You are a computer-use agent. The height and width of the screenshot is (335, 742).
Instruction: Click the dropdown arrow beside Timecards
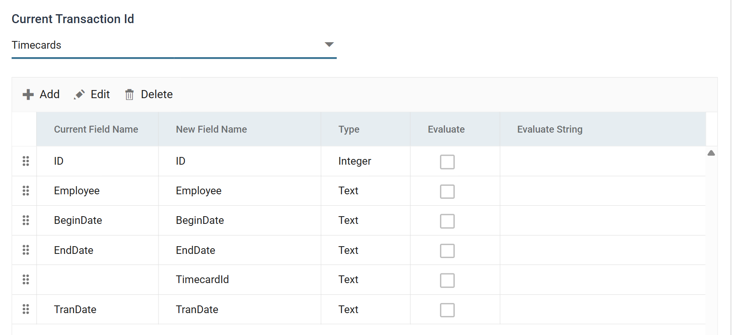pos(329,44)
